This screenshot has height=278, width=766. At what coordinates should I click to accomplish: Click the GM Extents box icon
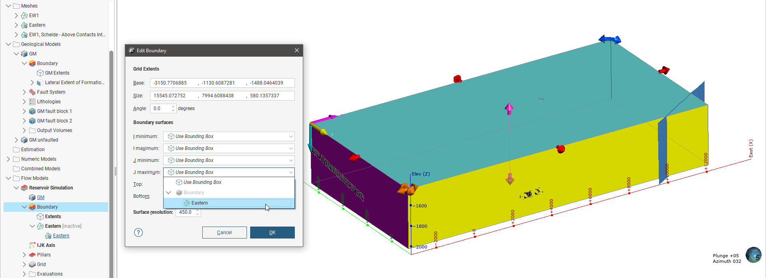click(40, 73)
